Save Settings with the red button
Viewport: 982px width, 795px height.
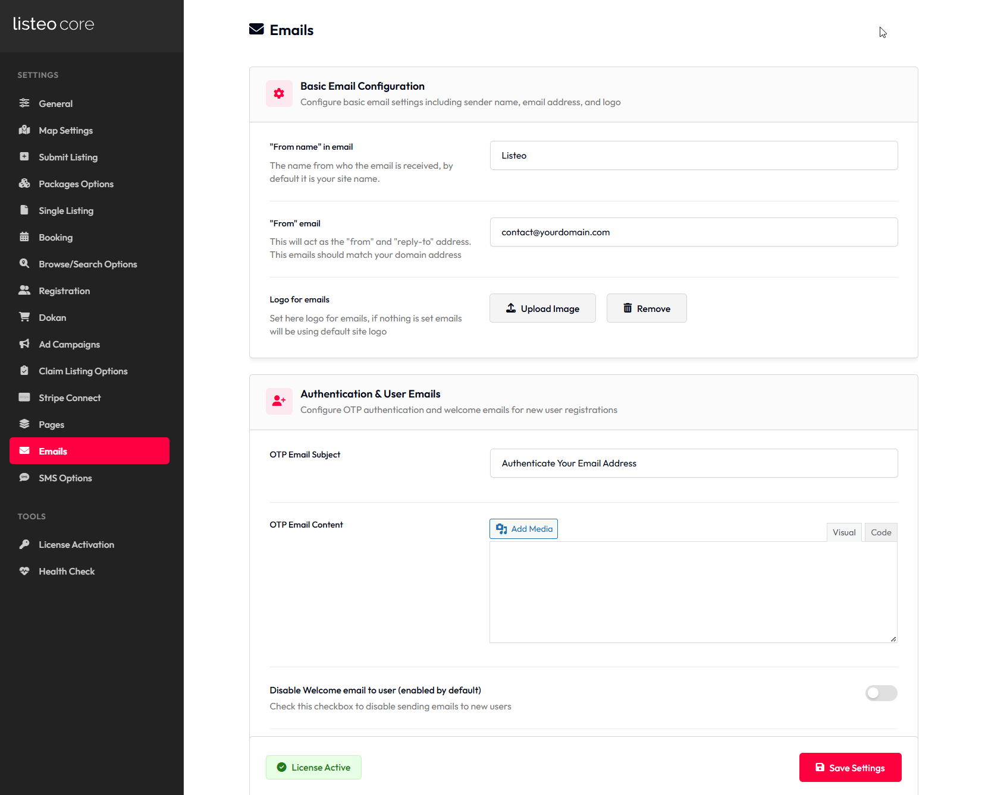click(850, 768)
